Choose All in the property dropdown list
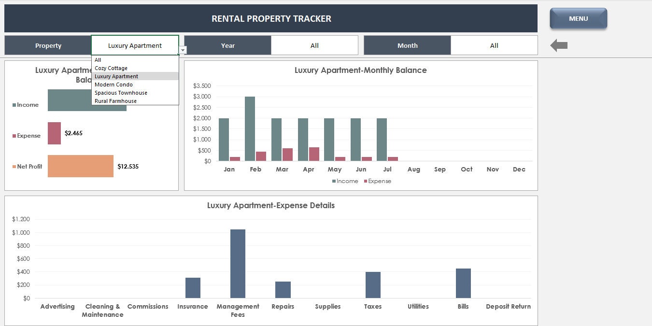The height and width of the screenshot is (326, 652). (98, 59)
